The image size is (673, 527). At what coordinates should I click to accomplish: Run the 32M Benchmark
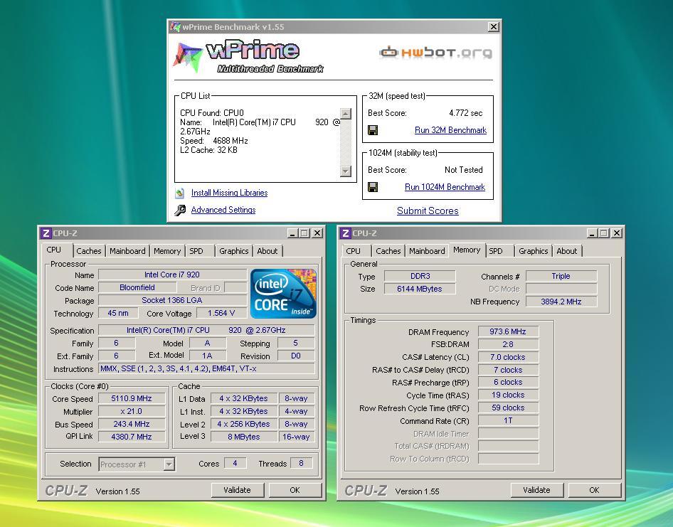(450, 130)
